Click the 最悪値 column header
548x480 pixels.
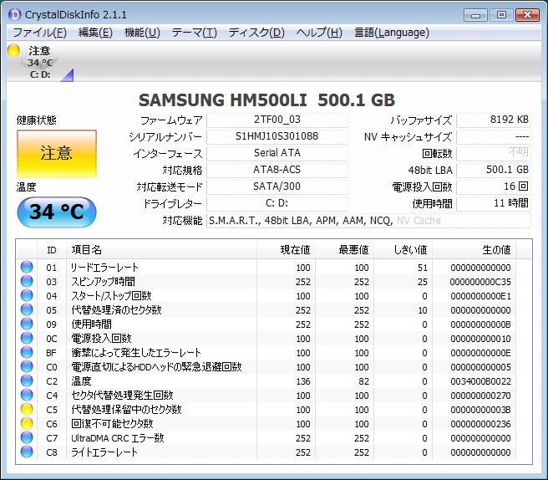tap(345, 250)
